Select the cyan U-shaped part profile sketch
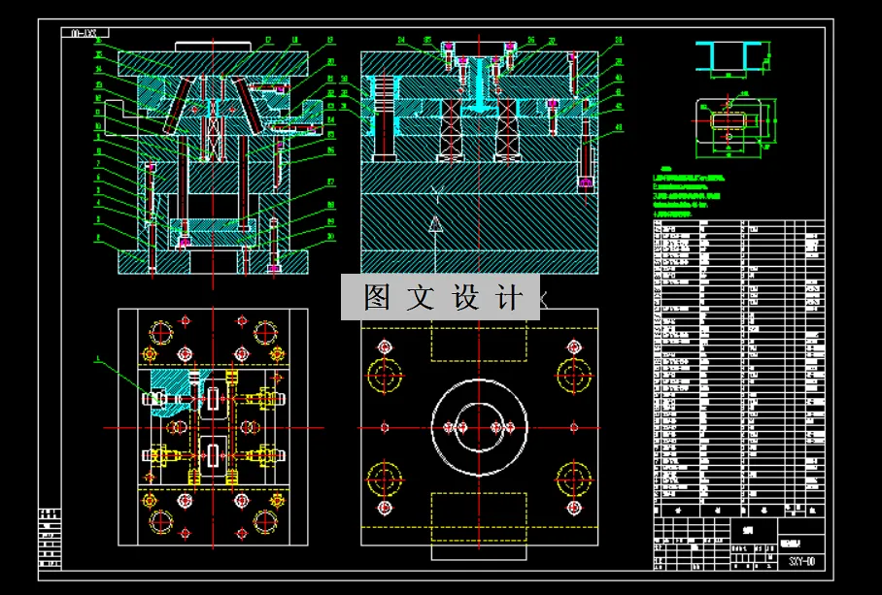Image resolution: width=882 pixels, height=595 pixels. pyautogui.click(x=728, y=56)
